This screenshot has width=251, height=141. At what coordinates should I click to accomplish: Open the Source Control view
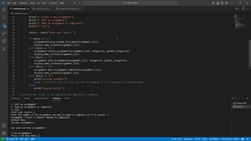click(x=4, y=25)
